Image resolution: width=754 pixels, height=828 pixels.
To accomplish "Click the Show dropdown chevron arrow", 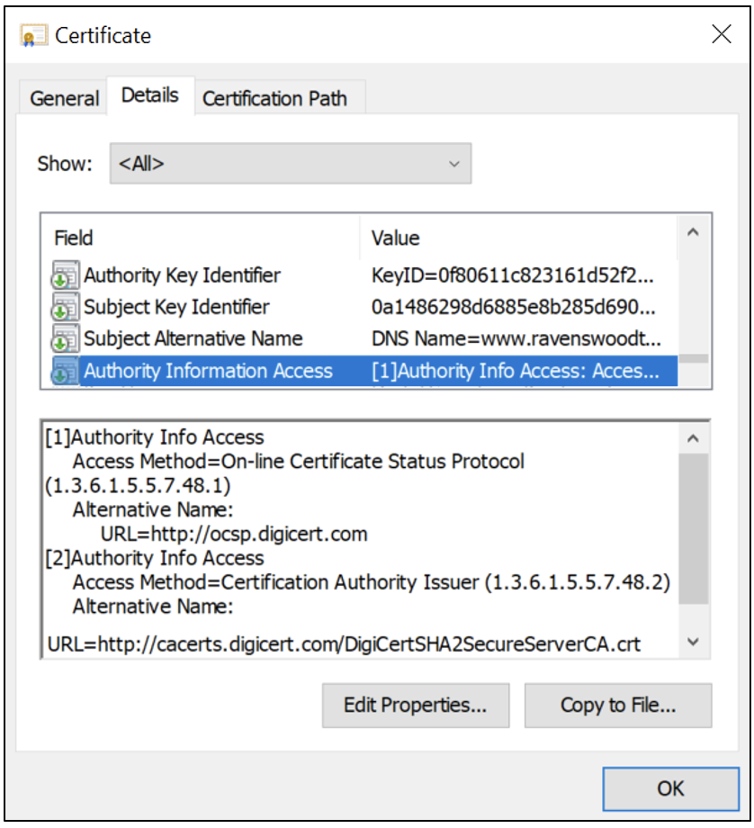I will (454, 164).
